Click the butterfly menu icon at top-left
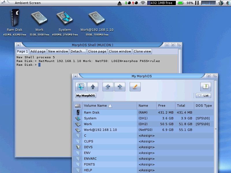This screenshot has height=173, width=231. [x=3, y=3]
